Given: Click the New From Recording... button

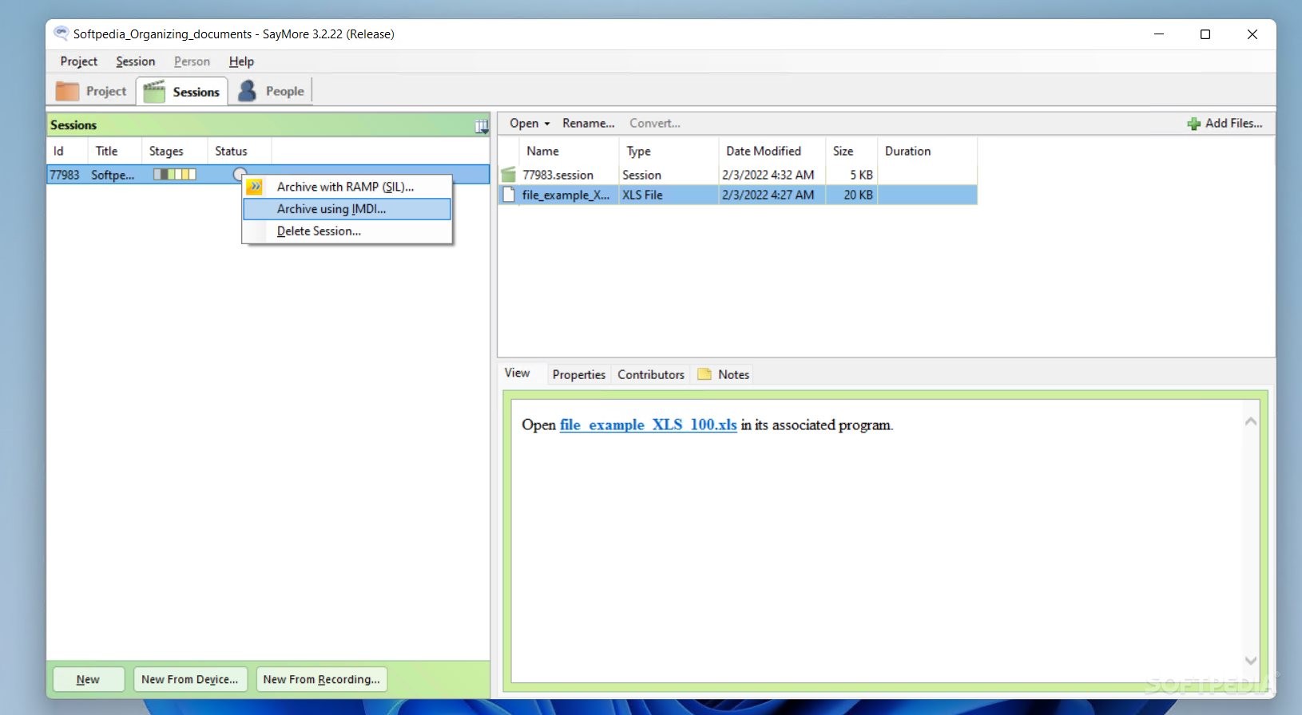Looking at the screenshot, I should [x=322, y=679].
